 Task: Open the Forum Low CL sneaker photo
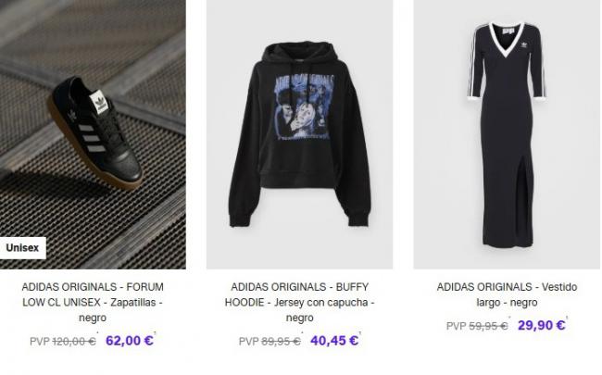pos(93,134)
